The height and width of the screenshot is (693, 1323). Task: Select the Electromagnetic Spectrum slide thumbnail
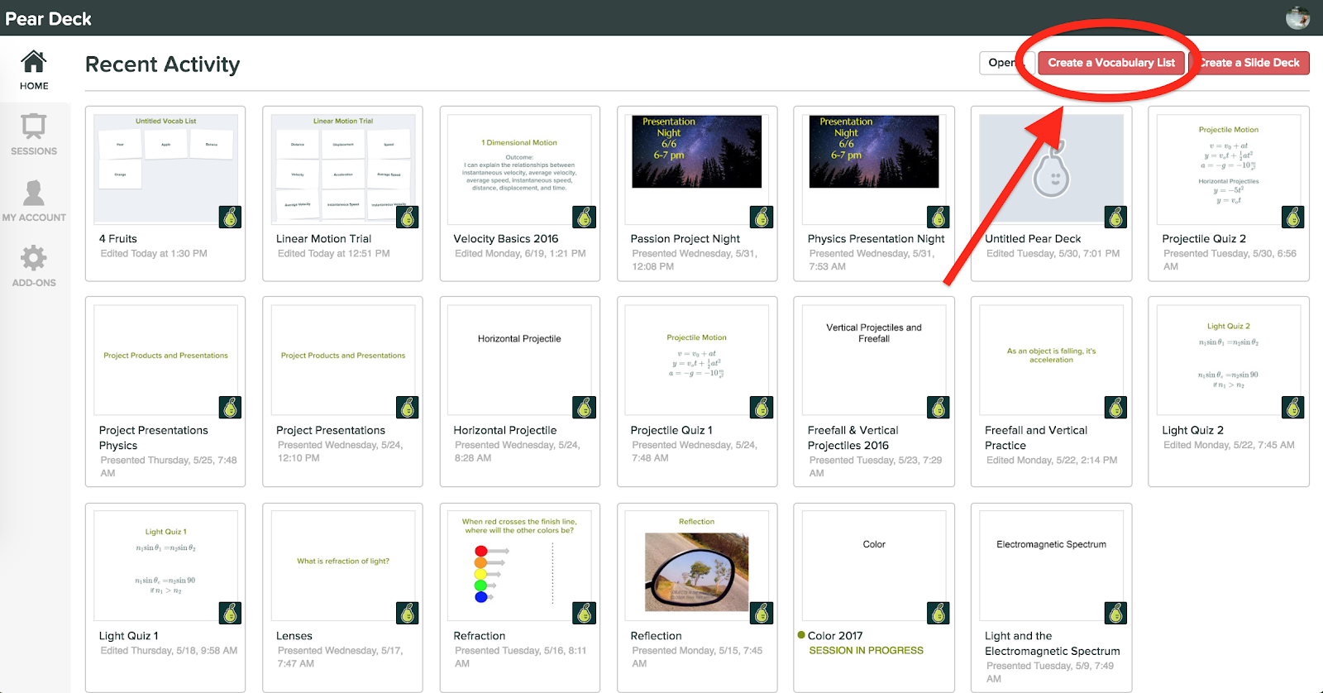[1052, 566]
